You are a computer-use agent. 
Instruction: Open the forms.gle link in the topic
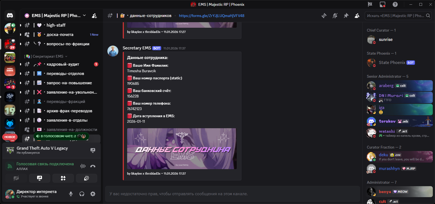(211, 16)
